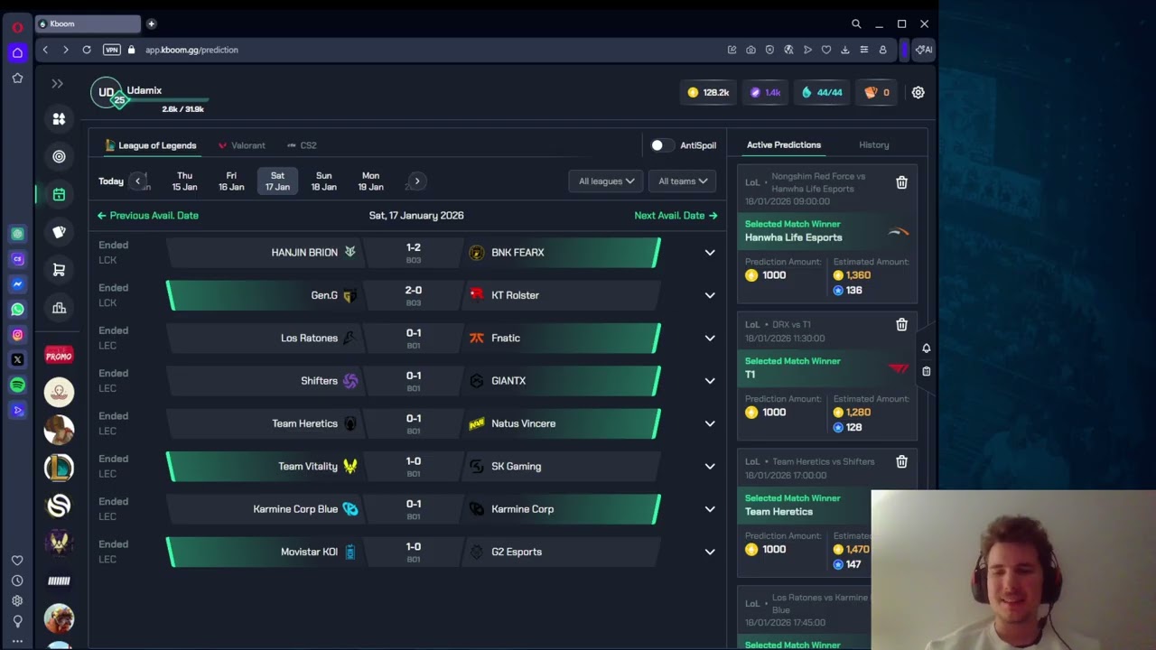Image resolution: width=1156 pixels, height=650 pixels.
Task: Expand the Team Vitality vs SK Gaming match
Action: pos(710,467)
